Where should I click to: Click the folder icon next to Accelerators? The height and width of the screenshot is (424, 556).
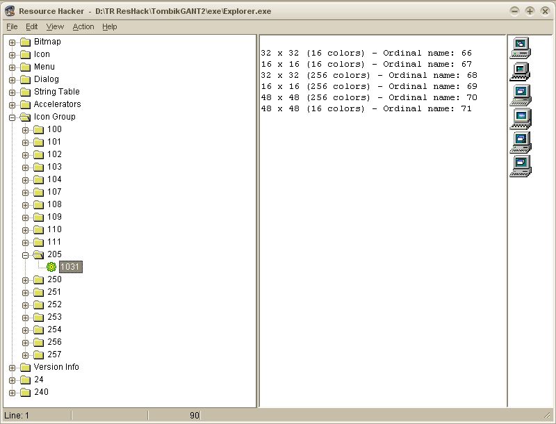[x=26, y=104]
